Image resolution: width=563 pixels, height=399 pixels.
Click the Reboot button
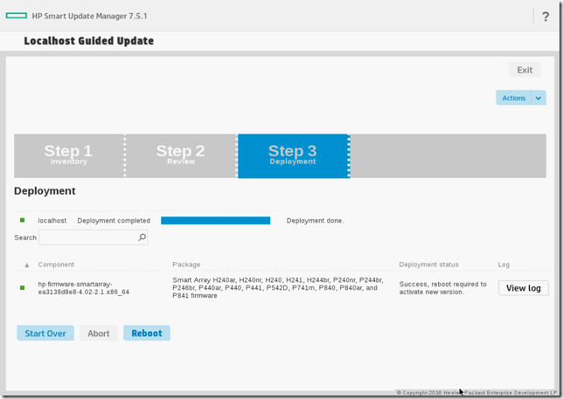147,333
